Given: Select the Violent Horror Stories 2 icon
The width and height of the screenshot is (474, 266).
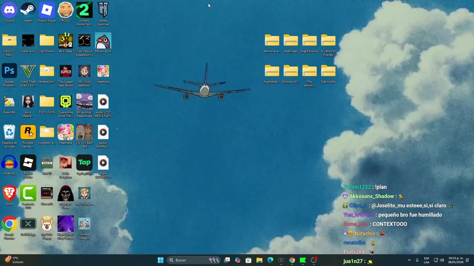Looking at the screenshot, I should 84,14.
